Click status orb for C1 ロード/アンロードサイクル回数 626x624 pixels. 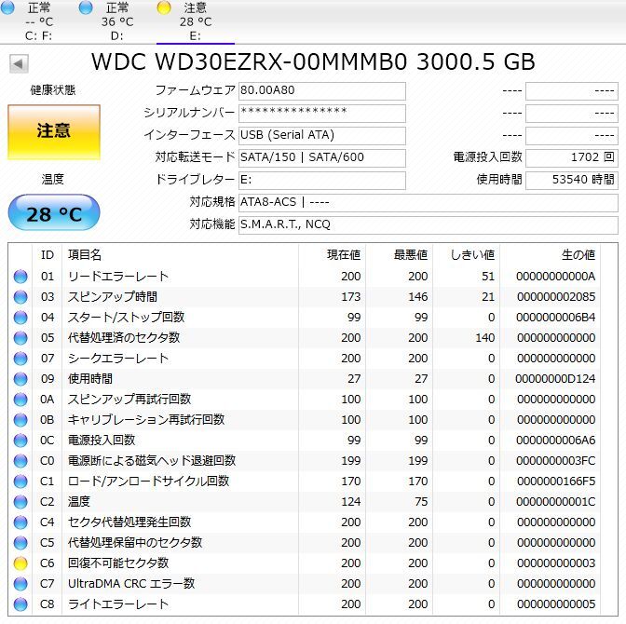pos(20,482)
